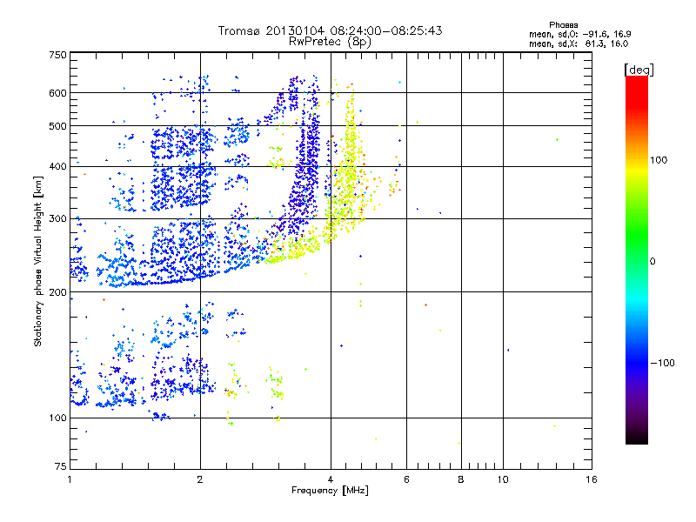
Task: Click the x-axis tick label "8"
Action: pyautogui.click(x=461, y=479)
